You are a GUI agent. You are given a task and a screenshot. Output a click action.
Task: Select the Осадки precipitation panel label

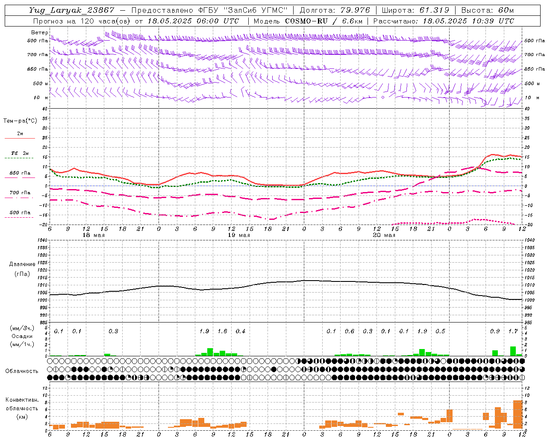[22, 336]
